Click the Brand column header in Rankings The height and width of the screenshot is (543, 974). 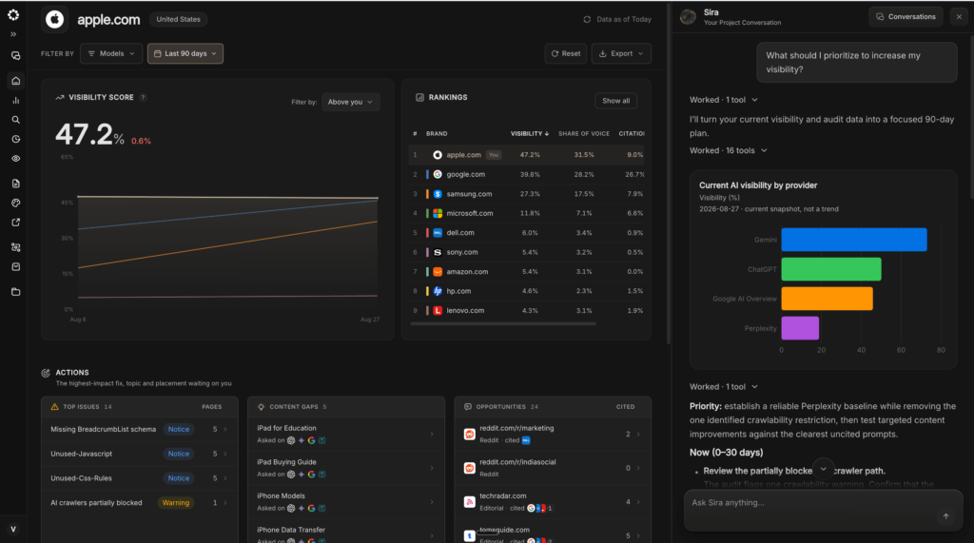point(437,133)
